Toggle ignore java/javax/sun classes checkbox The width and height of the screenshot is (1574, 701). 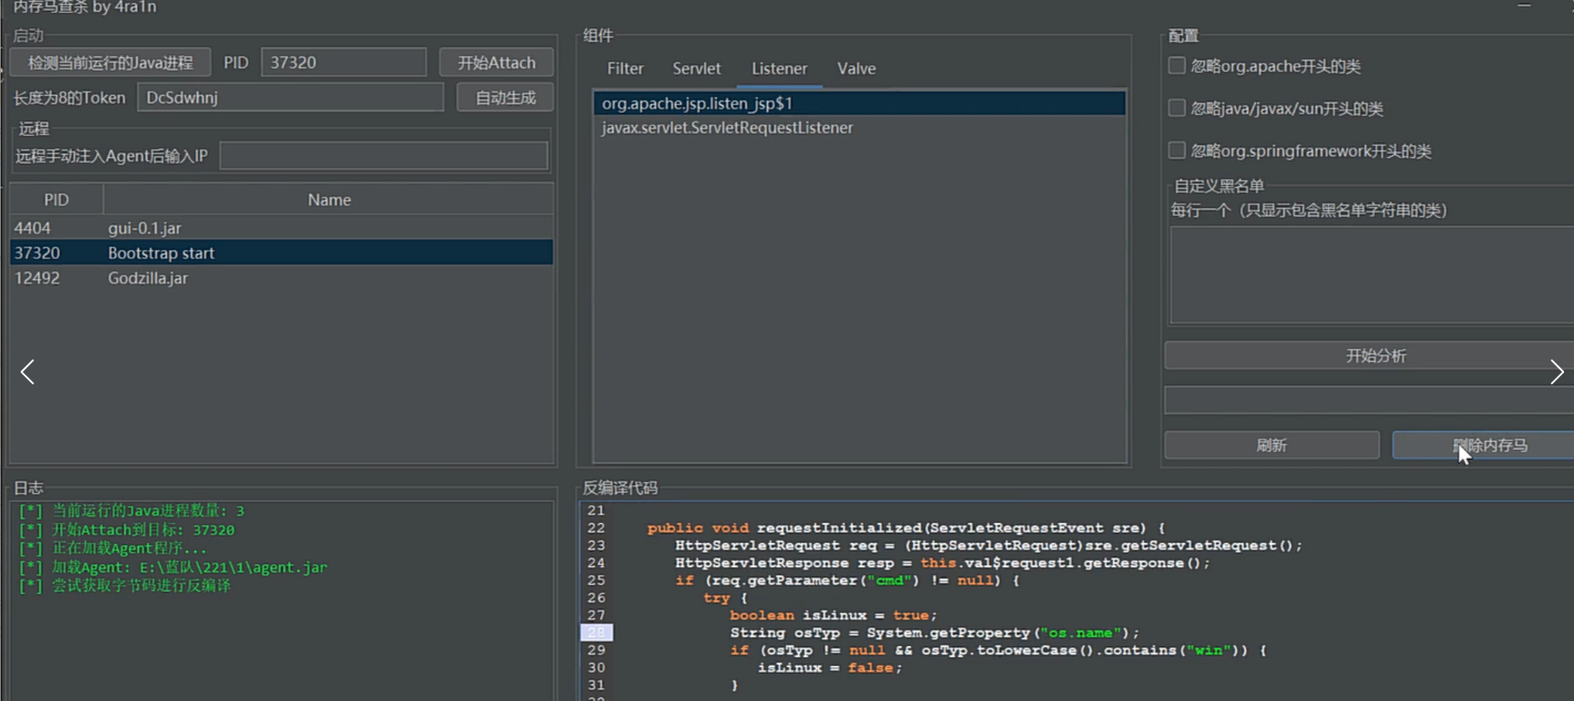tap(1176, 108)
